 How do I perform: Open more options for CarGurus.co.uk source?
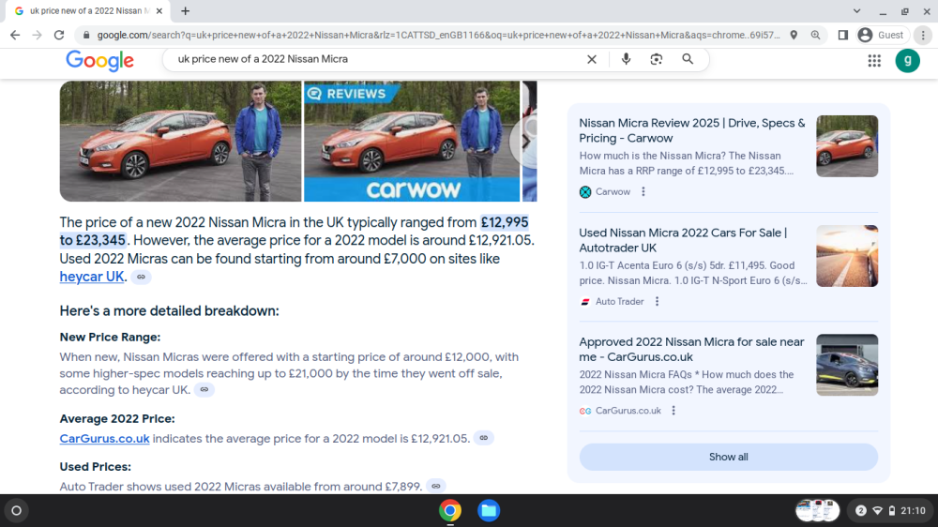[x=673, y=411]
